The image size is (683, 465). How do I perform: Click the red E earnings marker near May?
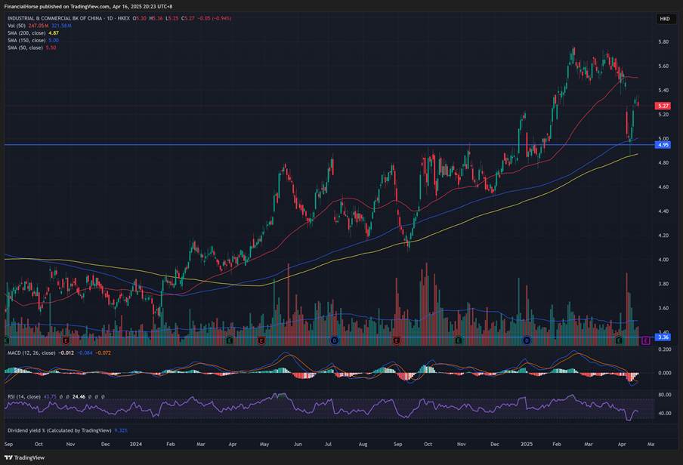(x=261, y=340)
